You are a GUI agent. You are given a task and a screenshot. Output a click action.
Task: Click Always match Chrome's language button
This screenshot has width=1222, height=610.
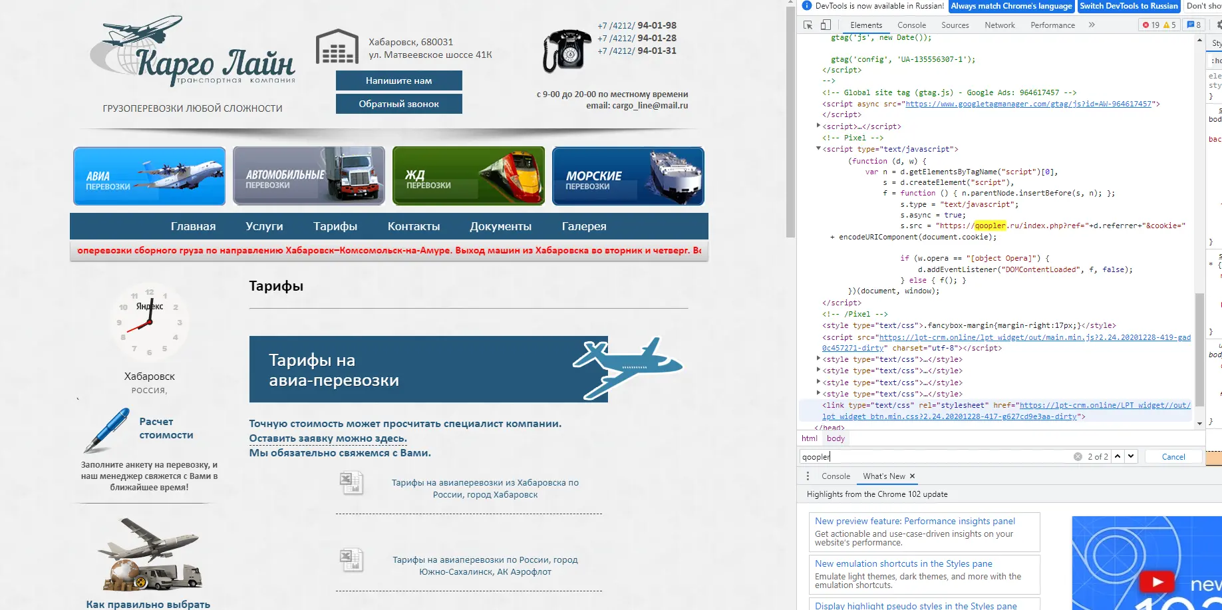point(1011,6)
